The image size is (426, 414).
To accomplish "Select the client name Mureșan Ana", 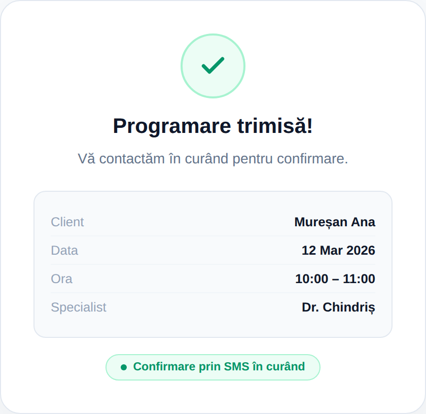I will click(335, 222).
